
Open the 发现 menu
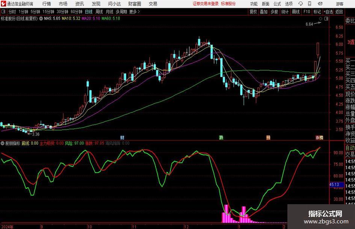pos(96,4)
